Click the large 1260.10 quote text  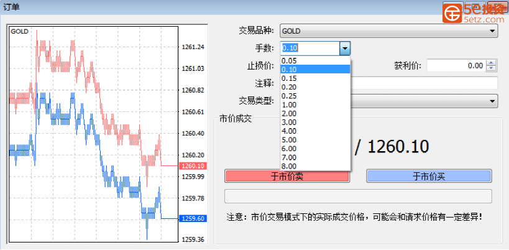point(398,146)
